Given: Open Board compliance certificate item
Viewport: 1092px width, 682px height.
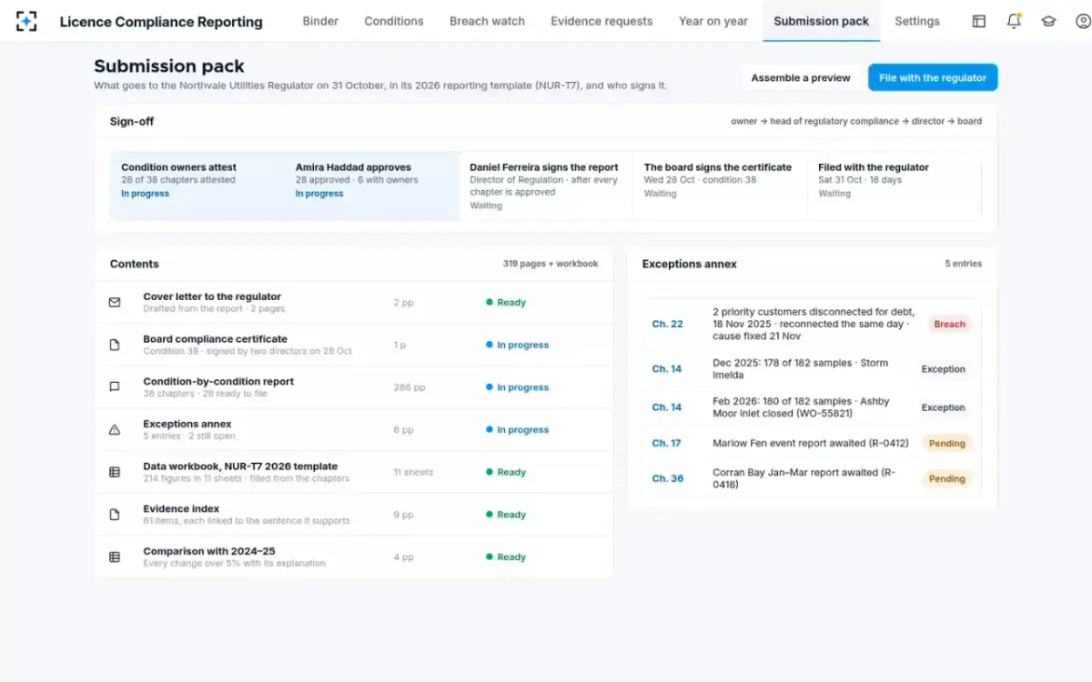Looking at the screenshot, I should [x=354, y=345].
